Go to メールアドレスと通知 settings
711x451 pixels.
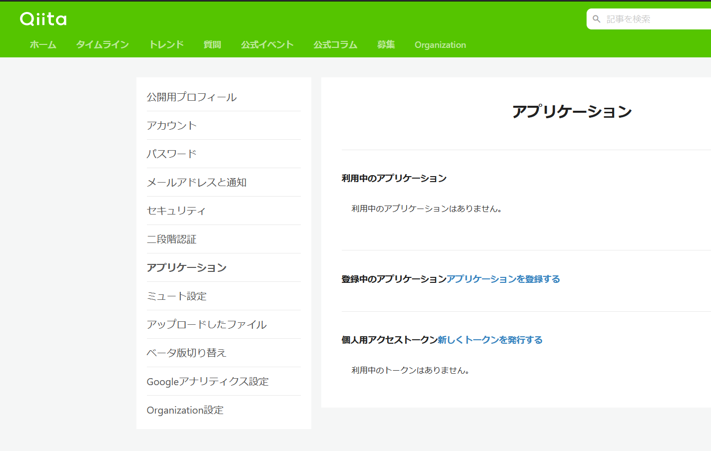point(223,182)
